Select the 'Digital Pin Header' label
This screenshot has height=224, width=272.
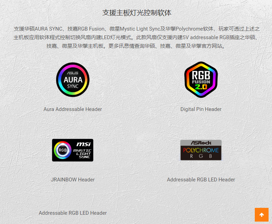[x=201, y=109]
